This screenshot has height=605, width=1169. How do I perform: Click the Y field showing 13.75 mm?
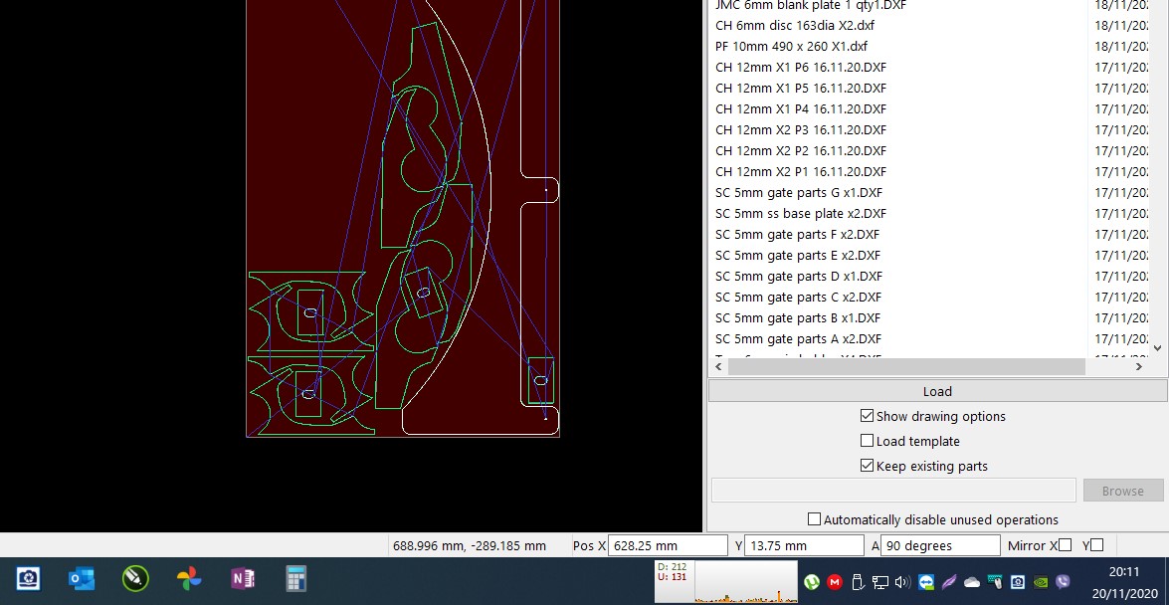pyautogui.click(x=805, y=545)
